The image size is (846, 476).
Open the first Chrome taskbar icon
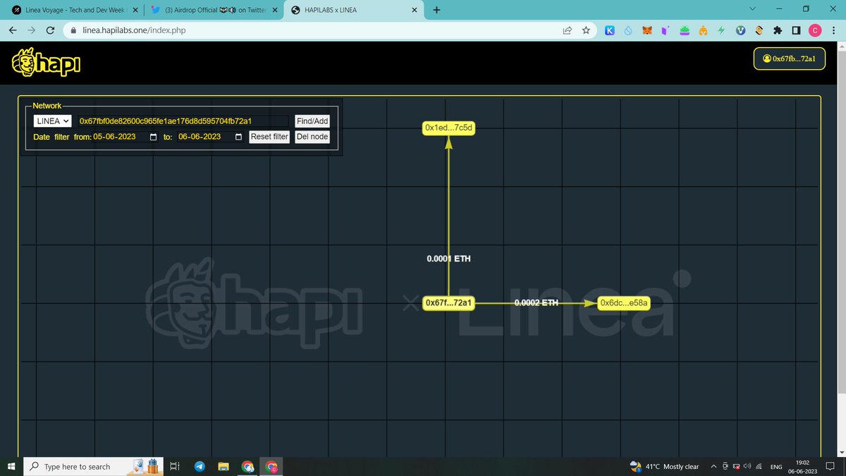247,466
